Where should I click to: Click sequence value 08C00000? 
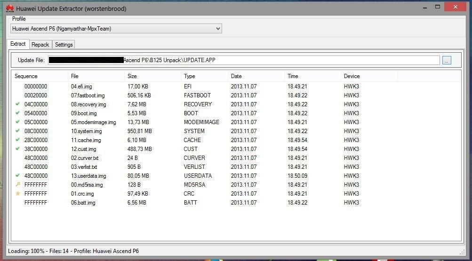point(36,131)
